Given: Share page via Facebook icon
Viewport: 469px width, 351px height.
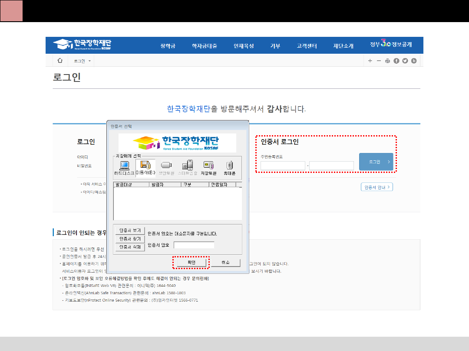Looking at the screenshot, I should [x=396, y=61].
